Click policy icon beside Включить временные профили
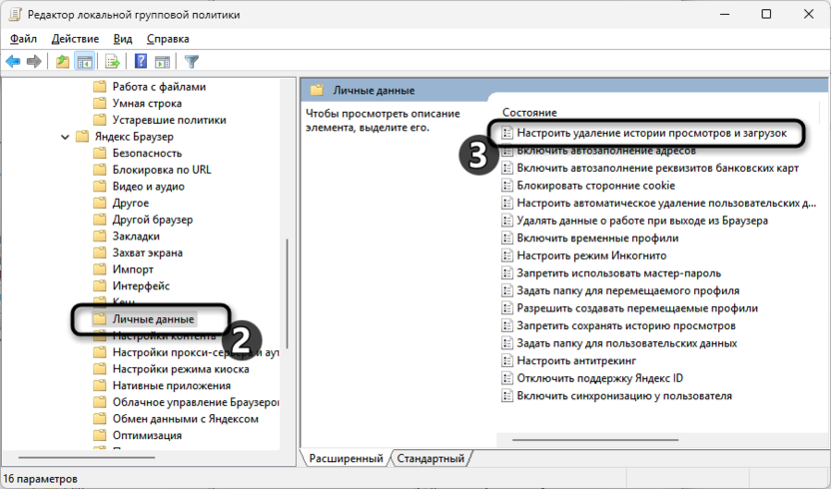The height and width of the screenshot is (489, 831). pos(507,239)
